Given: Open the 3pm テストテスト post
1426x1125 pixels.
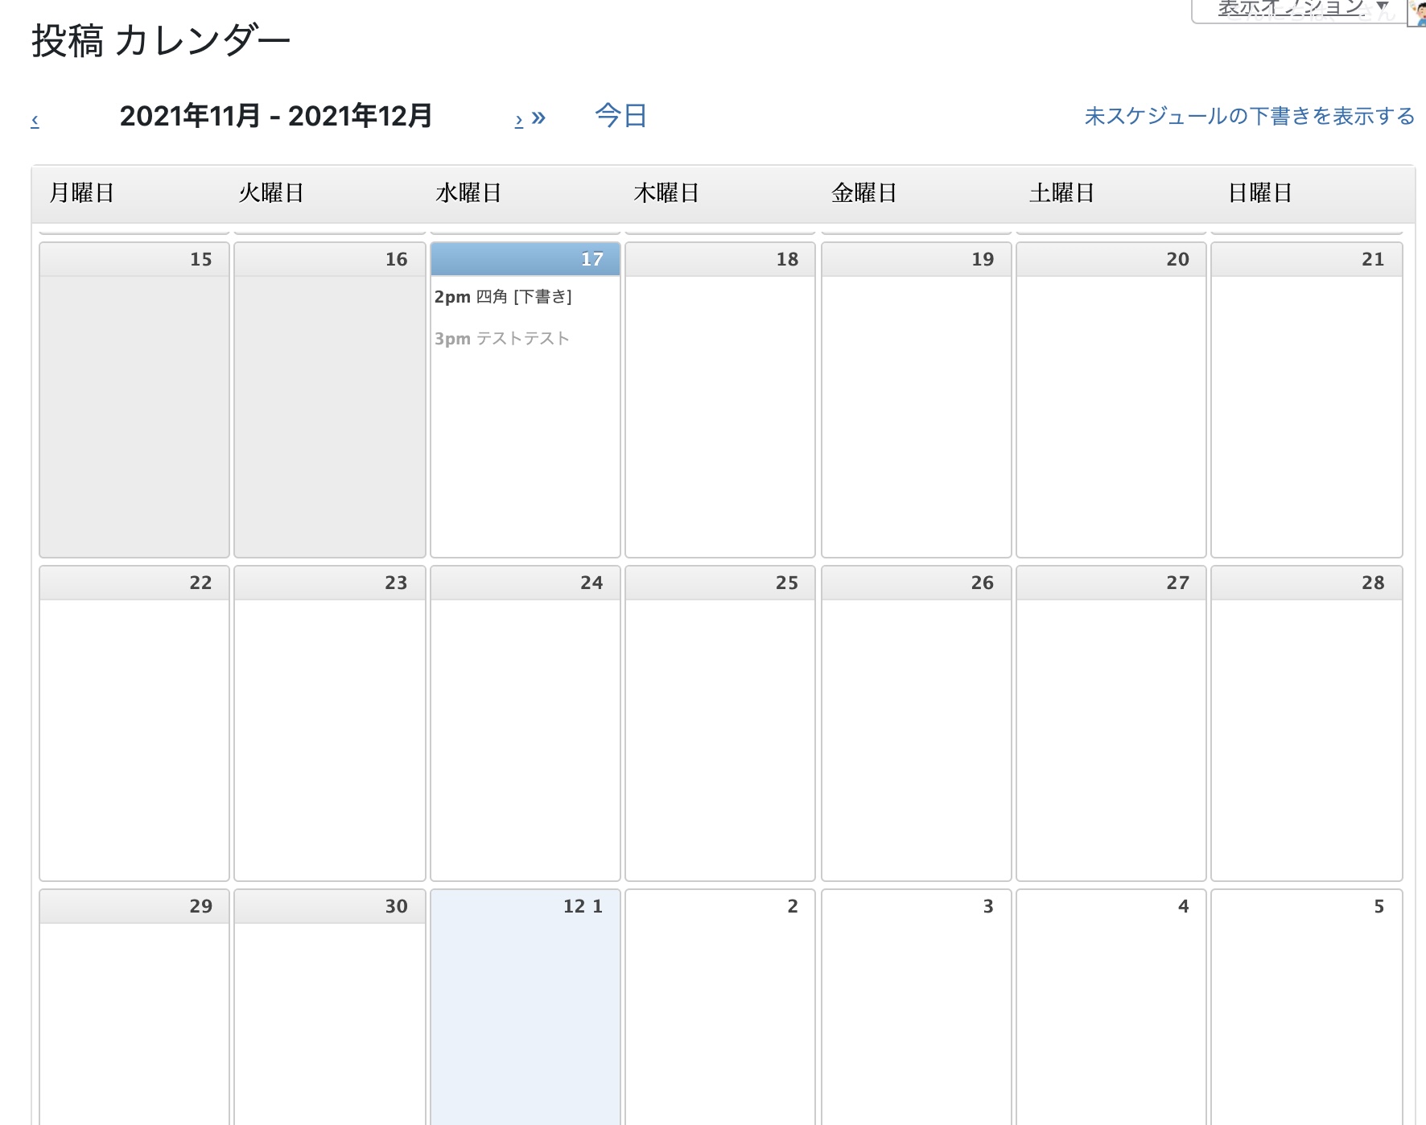Looking at the screenshot, I should [x=502, y=339].
